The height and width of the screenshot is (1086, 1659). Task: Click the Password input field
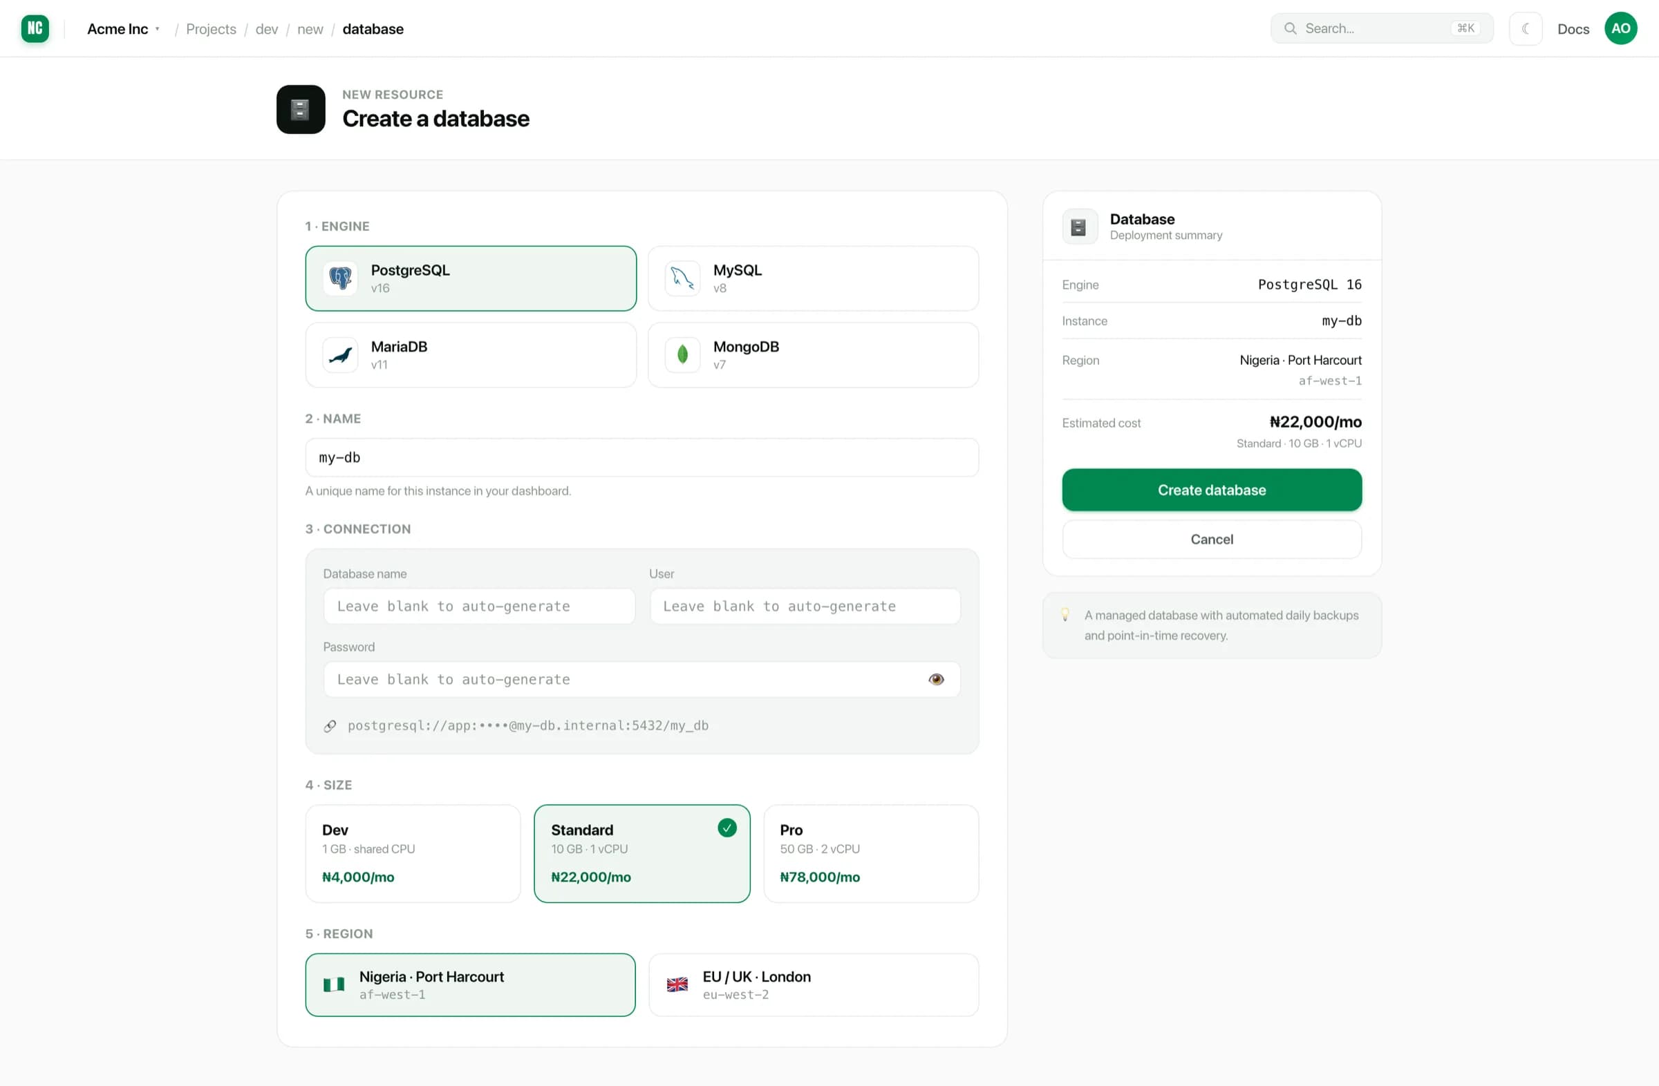(x=642, y=679)
